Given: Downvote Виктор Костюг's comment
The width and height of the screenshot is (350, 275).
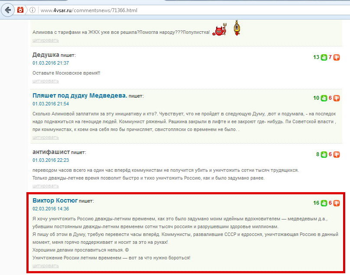Looking at the screenshot, I should (337, 203).
